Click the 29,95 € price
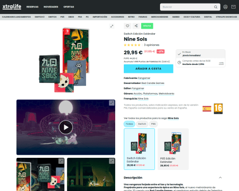Viewport: 239px width, 191px height. 133,52
